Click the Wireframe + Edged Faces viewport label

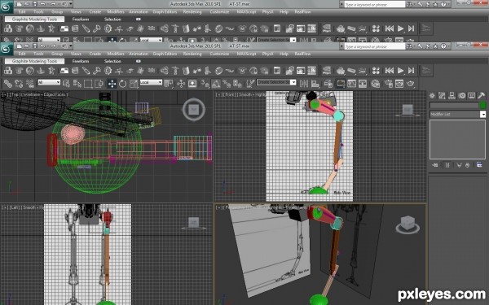click(43, 94)
